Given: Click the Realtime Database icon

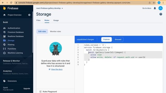Looking at the screenshot, I should click(4, 36).
